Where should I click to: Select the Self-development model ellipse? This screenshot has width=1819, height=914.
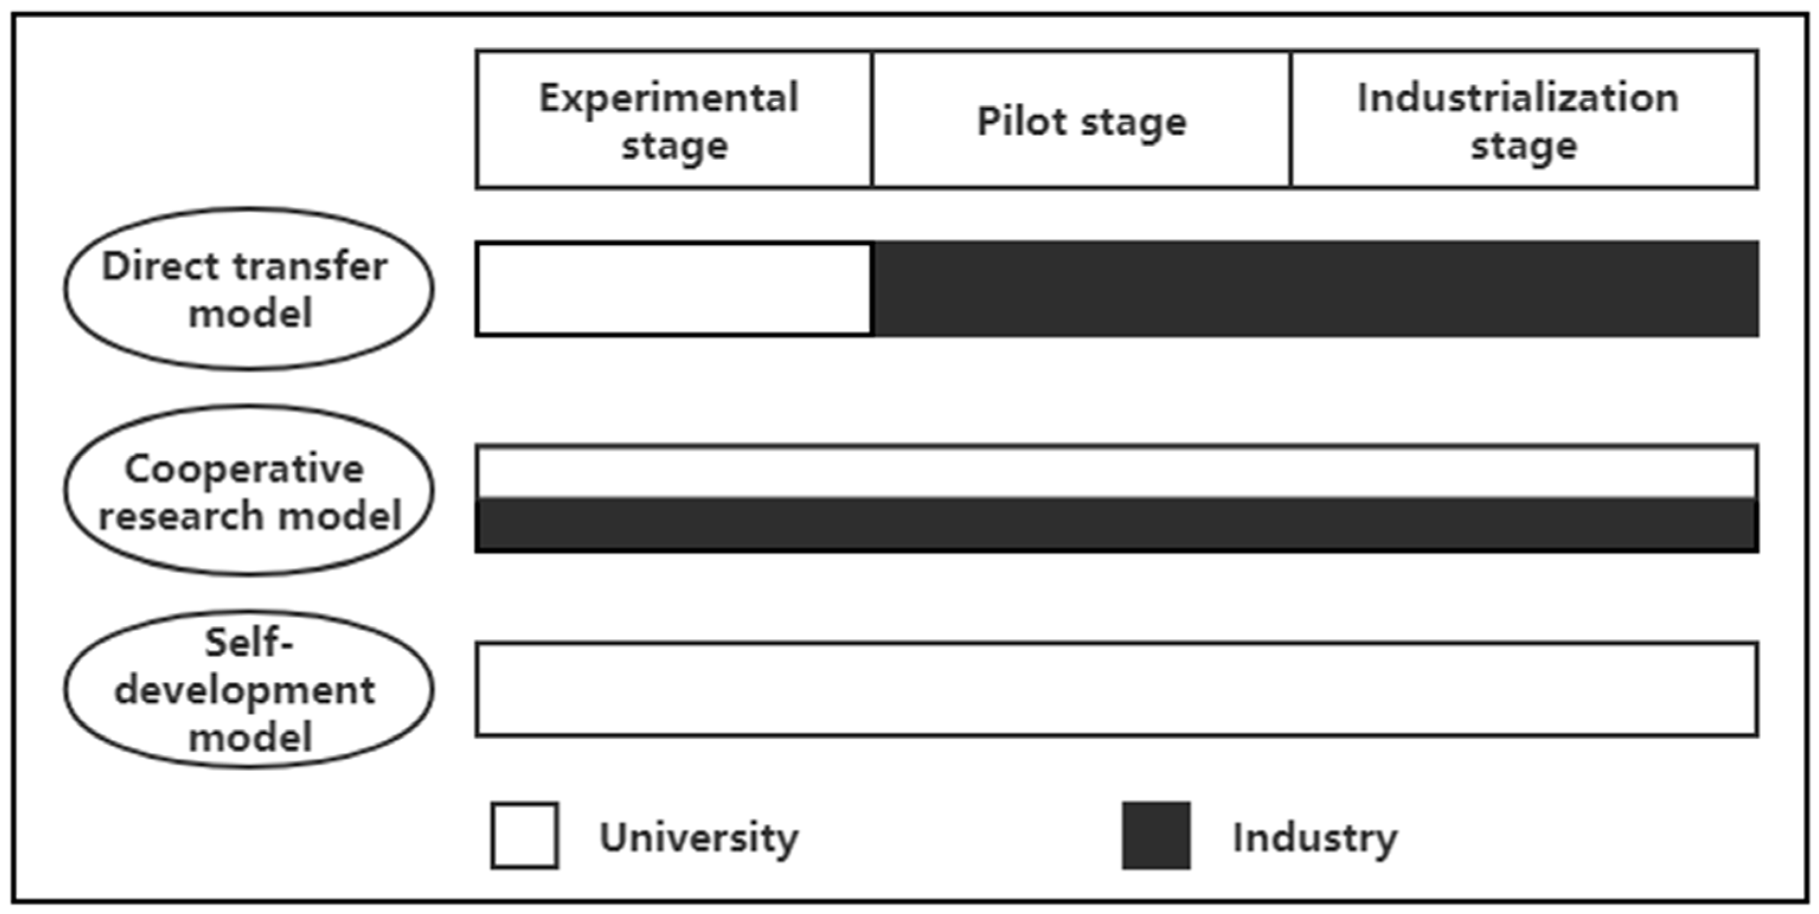click(249, 689)
